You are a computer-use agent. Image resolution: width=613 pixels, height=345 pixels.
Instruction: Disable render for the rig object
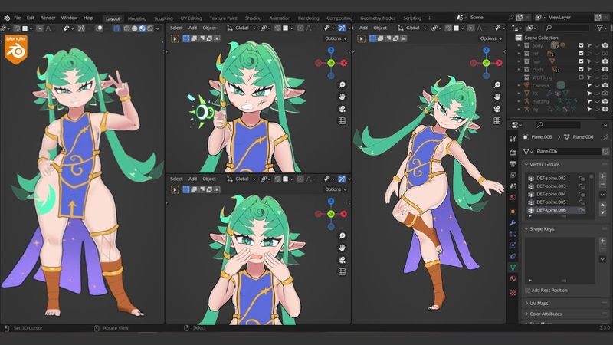(x=605, y=109)
